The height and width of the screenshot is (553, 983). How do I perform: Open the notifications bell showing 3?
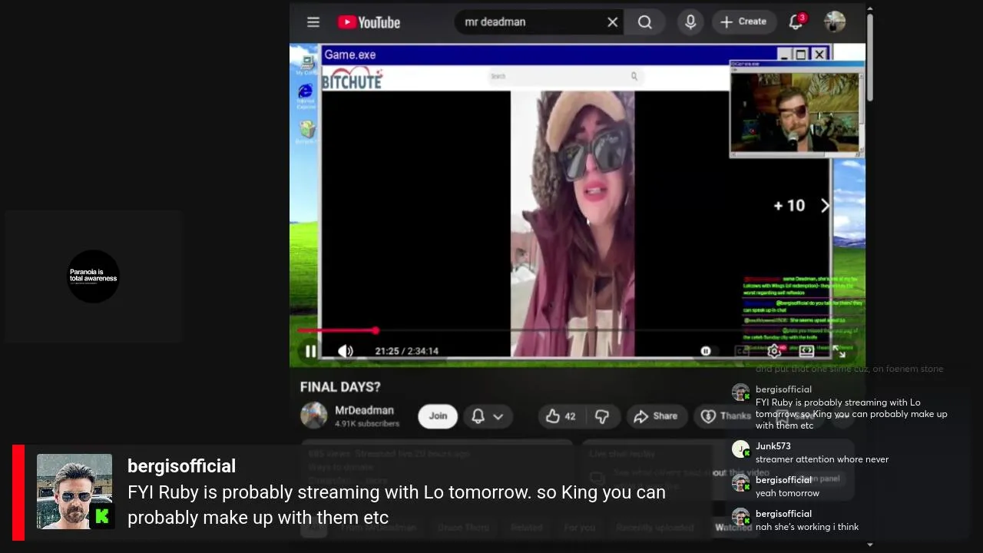click(796, 22)
